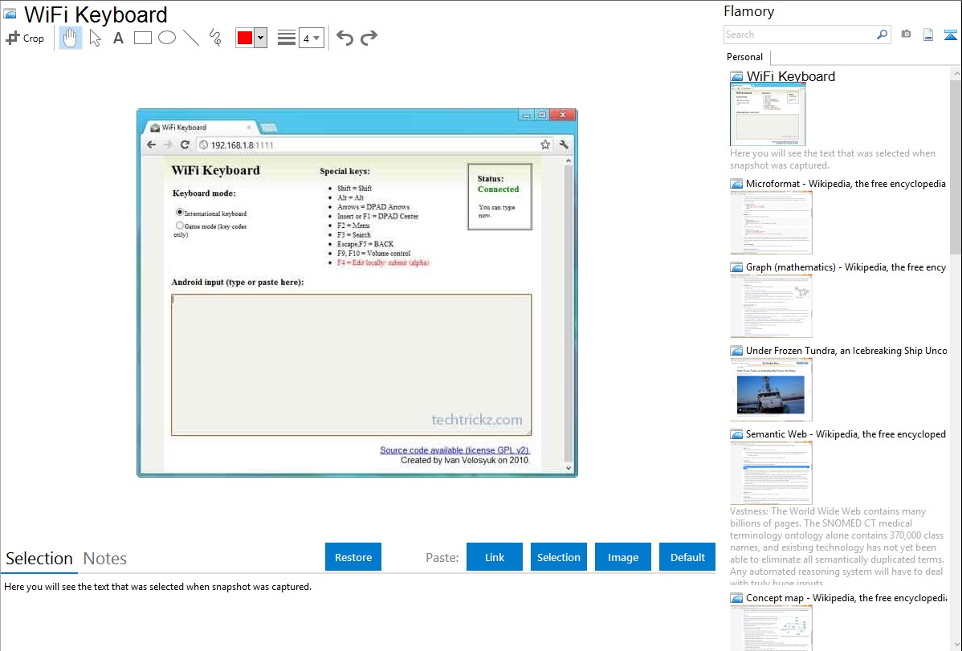Select the WiFi Keyboard browser tab
This screenshot has width=962, height=651.
pyautogui.click(x=202, y=127)
